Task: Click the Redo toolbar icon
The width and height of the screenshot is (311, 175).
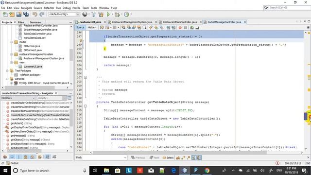Action: click(x=42, y=14)
